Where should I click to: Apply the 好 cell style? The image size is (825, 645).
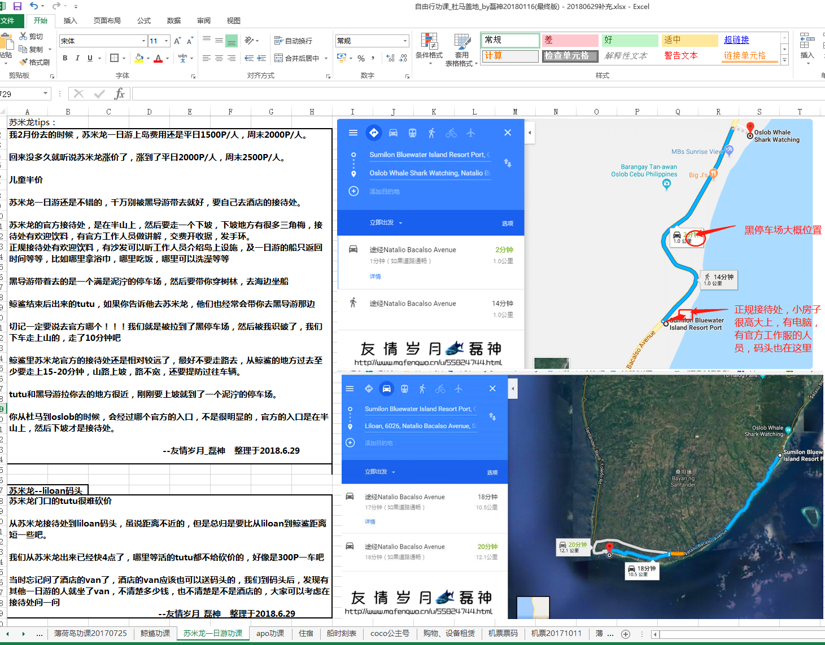[x=629, y=40]
